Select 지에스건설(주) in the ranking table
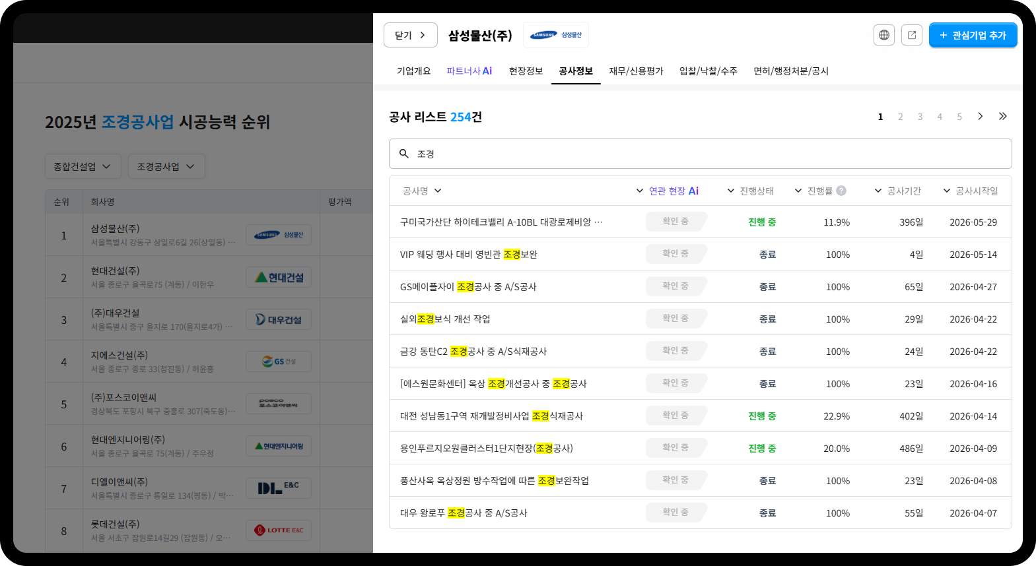The width and height of the screenshot is (1036, 566). [x=119, y=356]
